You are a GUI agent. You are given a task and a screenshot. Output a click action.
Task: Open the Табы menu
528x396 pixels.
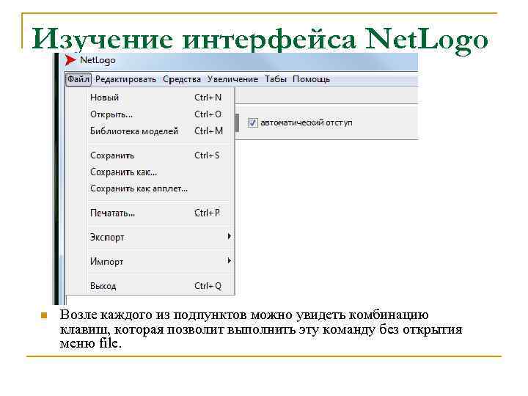click(276, 79)
